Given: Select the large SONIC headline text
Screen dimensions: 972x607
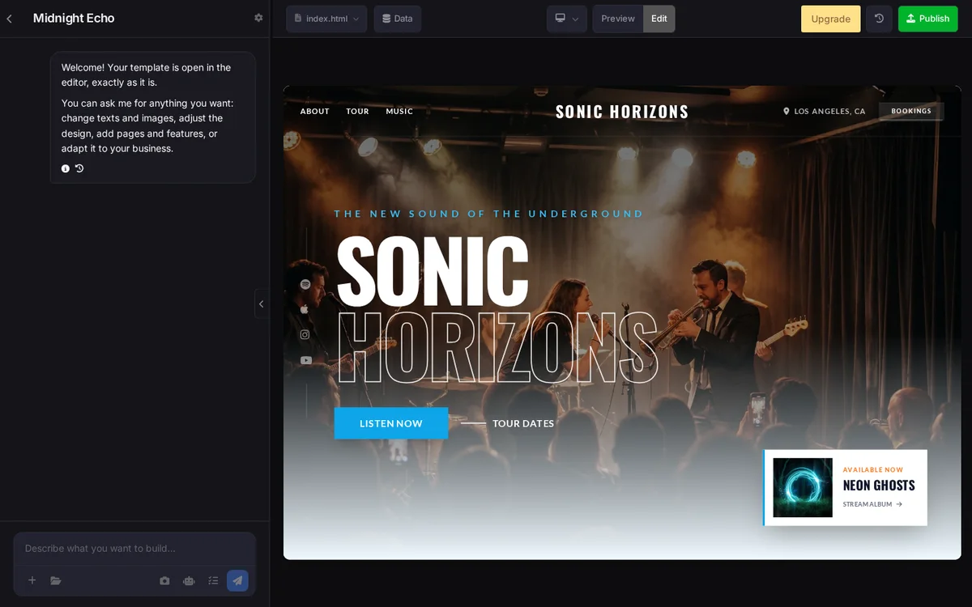Looking at the screenshot, I should (433, 270).
